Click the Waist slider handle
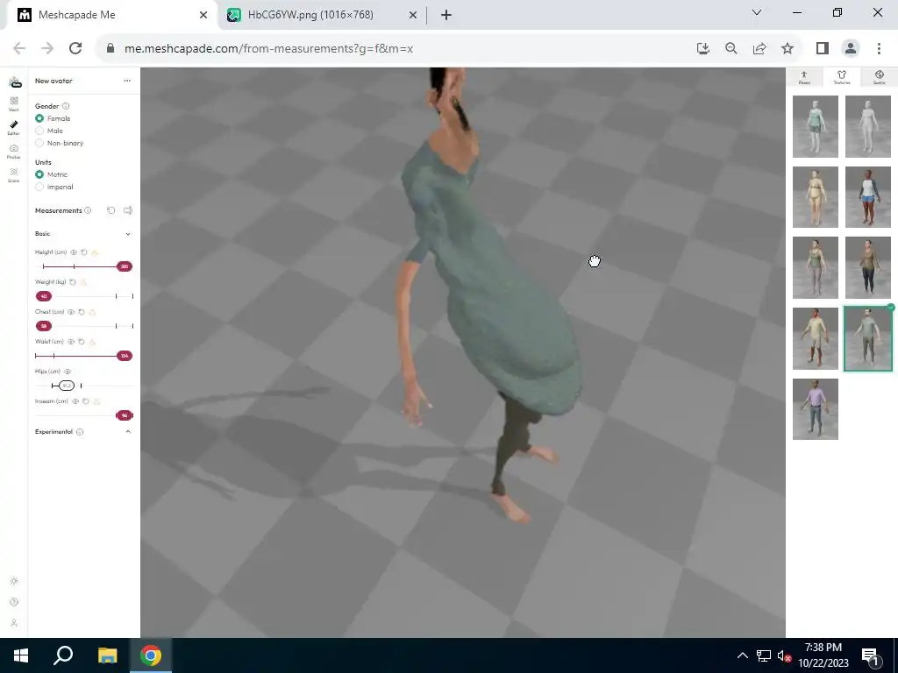The width and height of the screenshot is (898, 673). coord(125,356)
